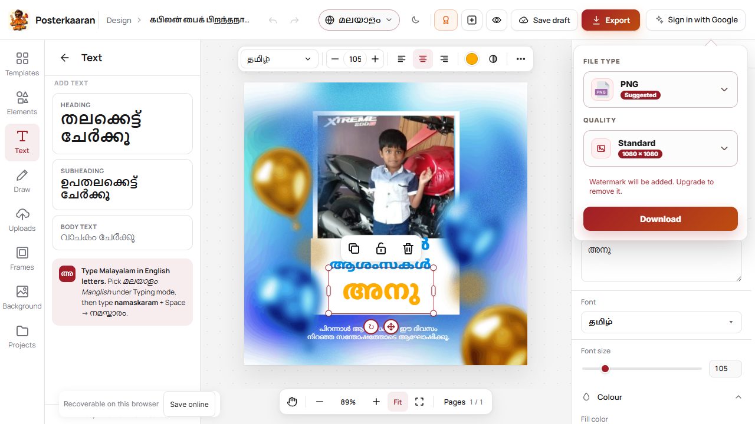Open the Projects panel
755x424 pixels.
pyautogui.click(x=22, y=337)
